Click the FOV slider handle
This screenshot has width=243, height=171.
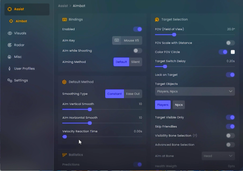coord(174,35)
